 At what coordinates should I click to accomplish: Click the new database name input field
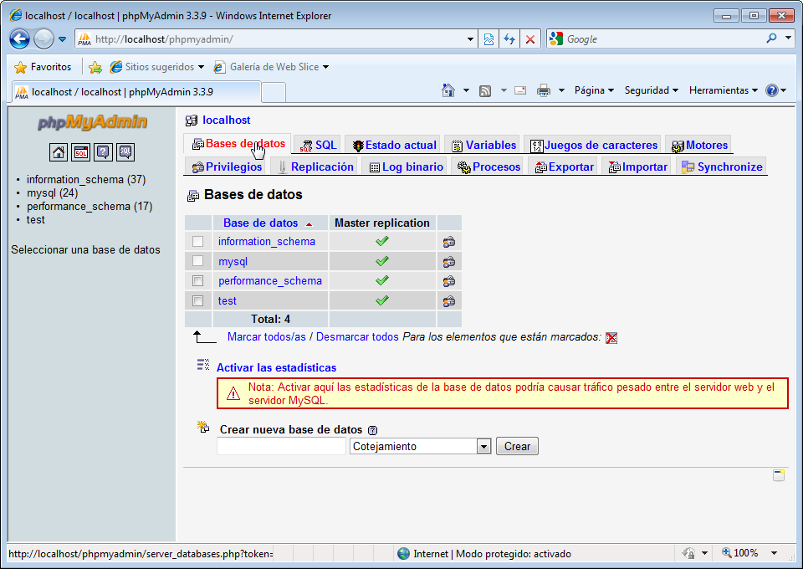(x=281, y=446)
